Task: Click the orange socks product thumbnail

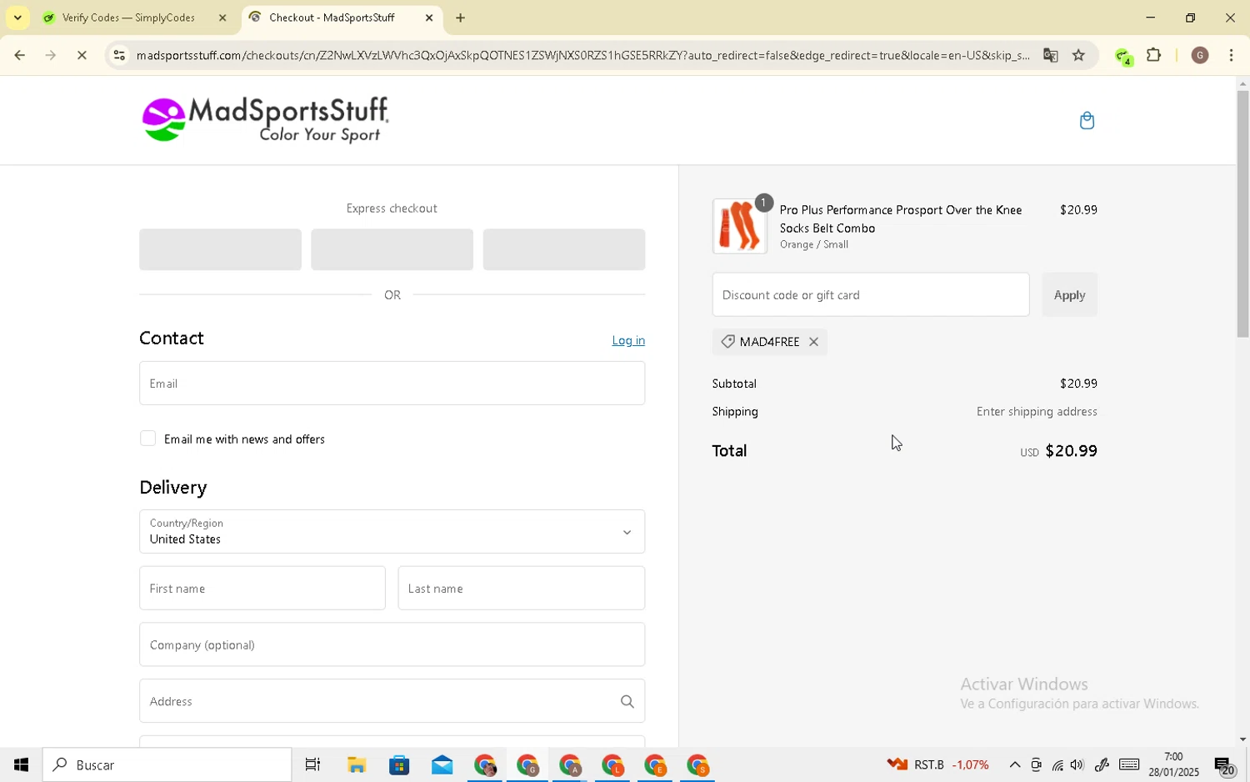Action: (x=739, y=226)
